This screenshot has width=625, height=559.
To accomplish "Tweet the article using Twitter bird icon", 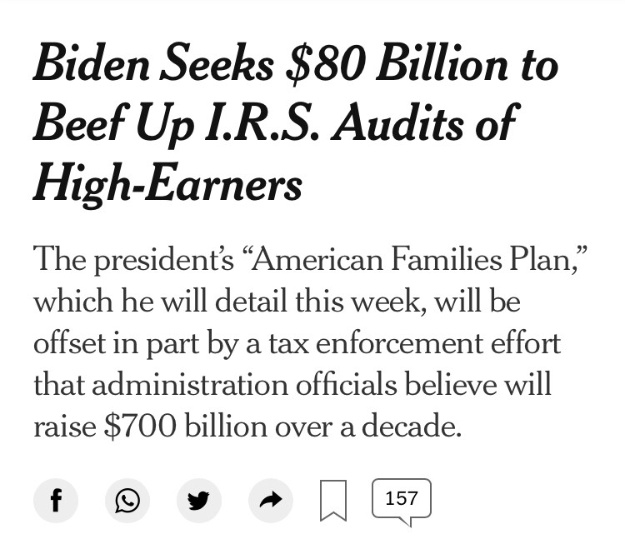I will pyautogui.click(x=199, y=501).
